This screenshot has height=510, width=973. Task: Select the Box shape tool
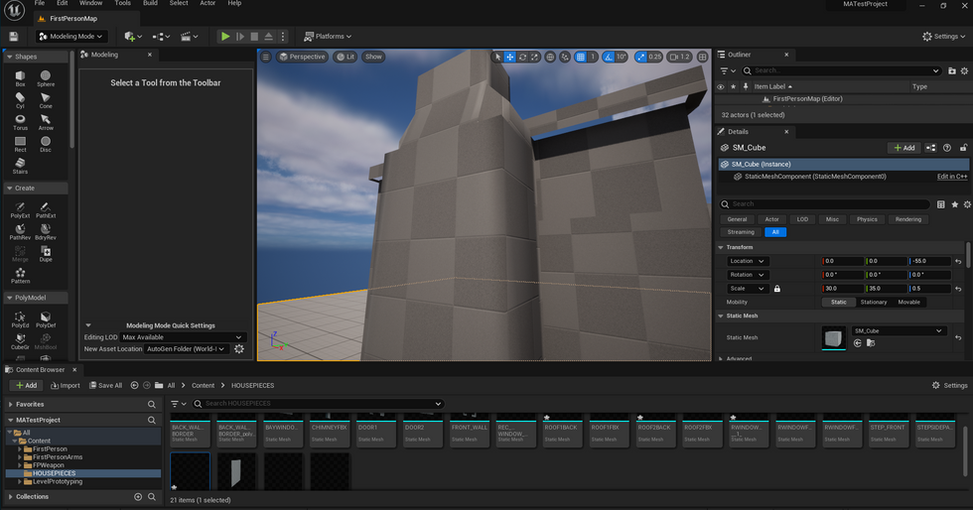[x=20, y=76]
